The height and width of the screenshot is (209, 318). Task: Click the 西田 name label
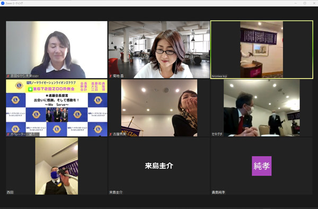[10, 192]
